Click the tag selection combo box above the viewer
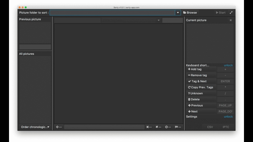253x142 pixels. (131, 20)
